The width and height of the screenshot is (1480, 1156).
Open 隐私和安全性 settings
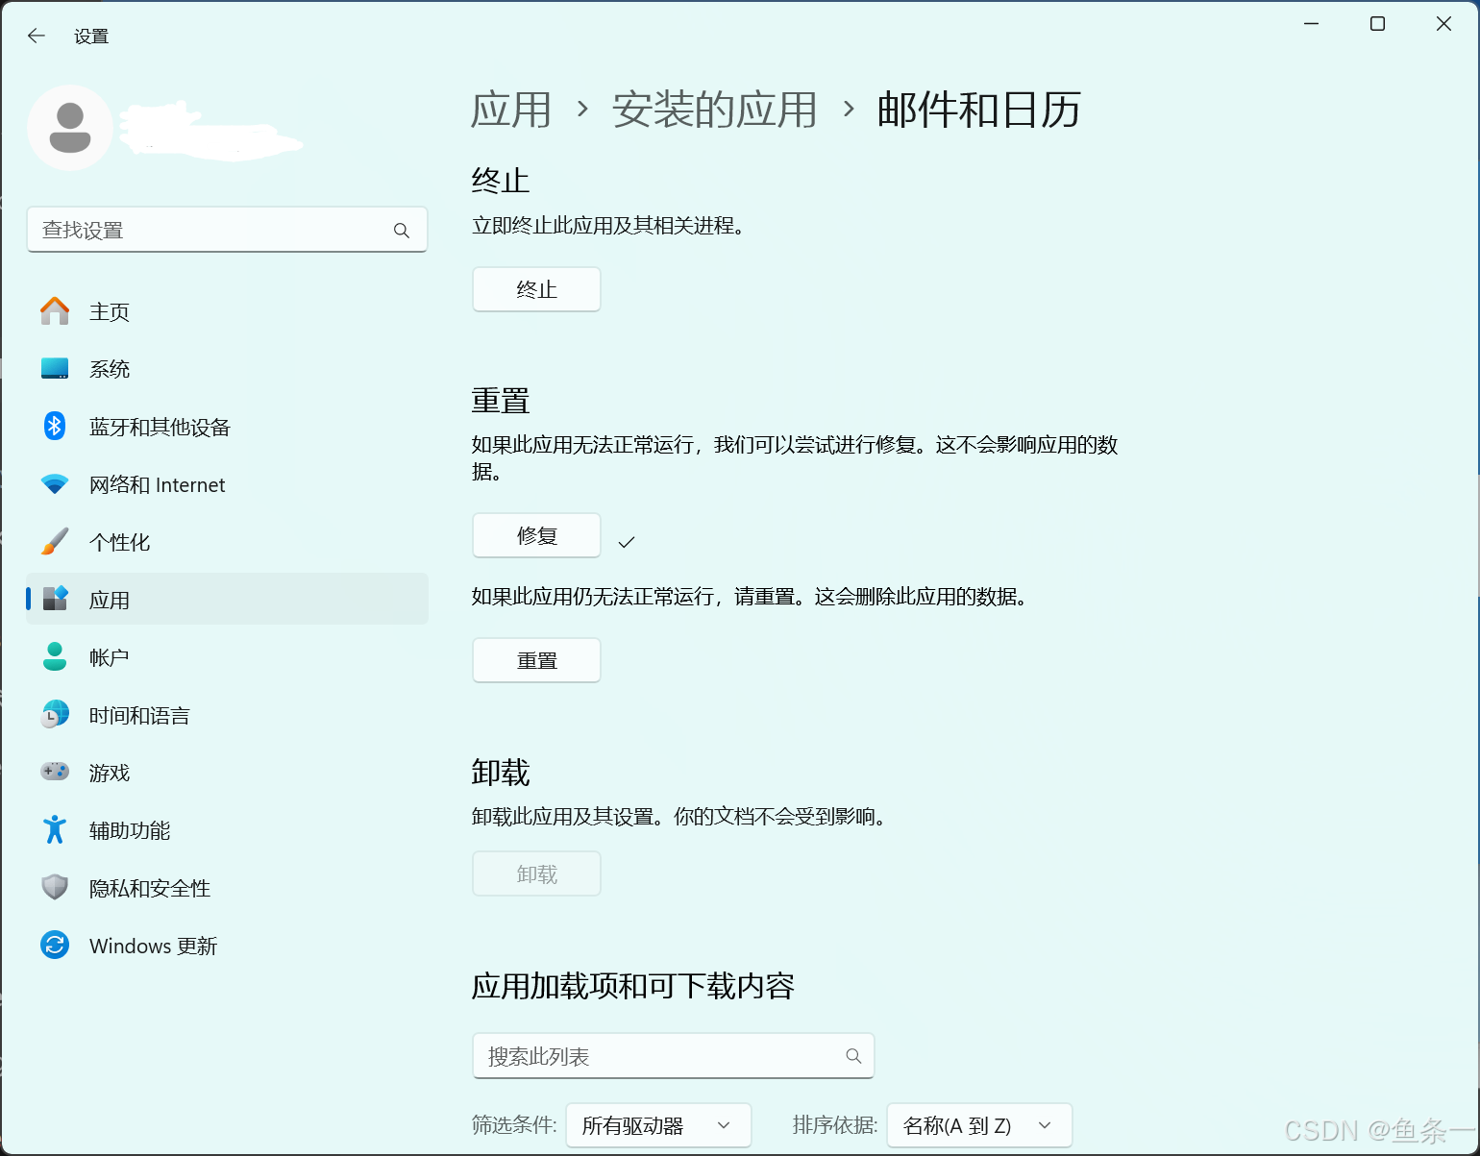tap(227, 888)
